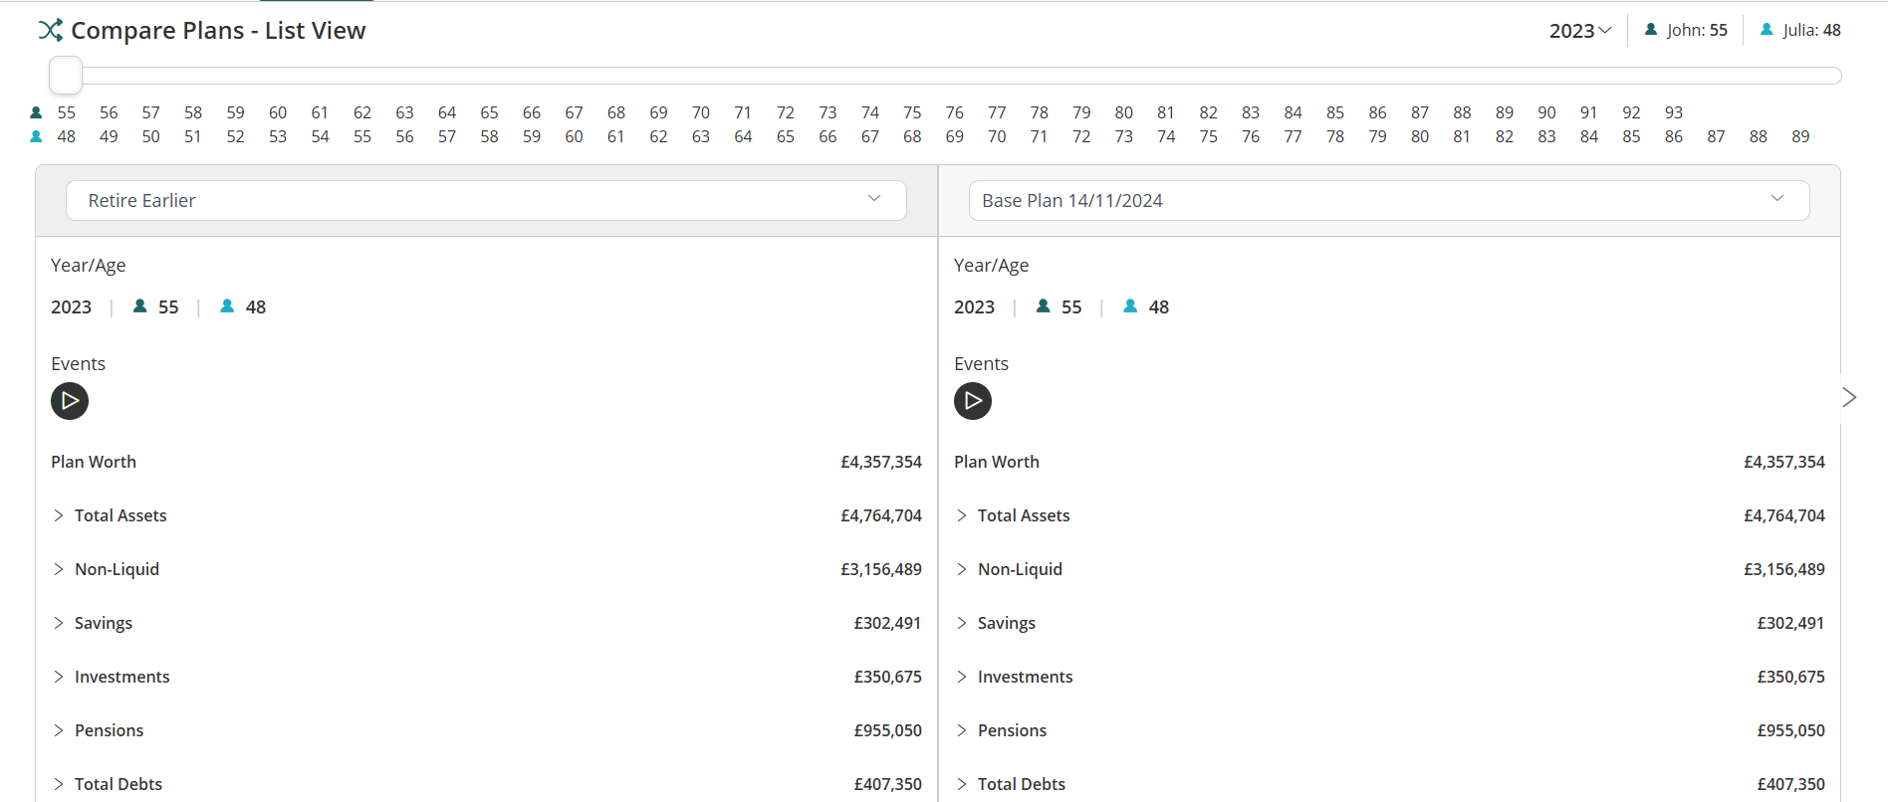Select age 89 on Julia's timeline row
The image size is (1888, 802).
coord(1800,136)
